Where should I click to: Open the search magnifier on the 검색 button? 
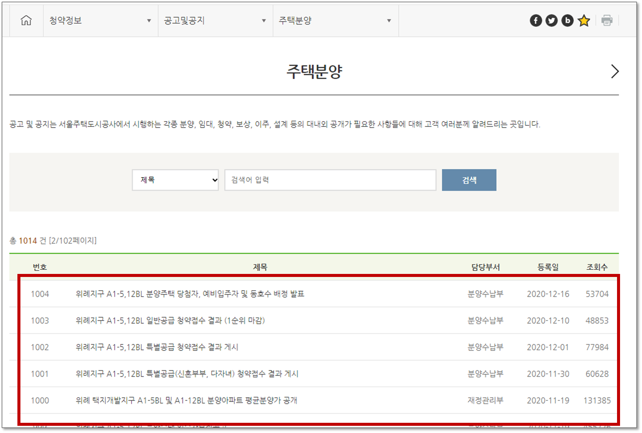469,180
